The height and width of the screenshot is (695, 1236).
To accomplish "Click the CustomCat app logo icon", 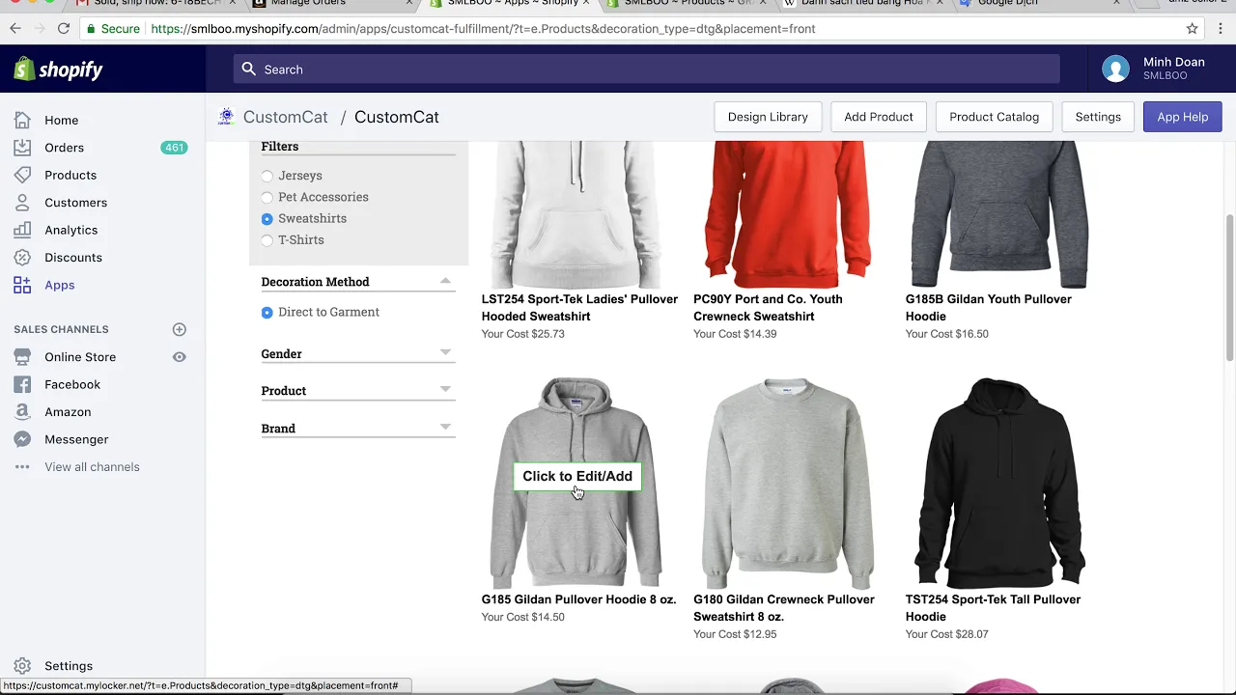I will point(226,117).
